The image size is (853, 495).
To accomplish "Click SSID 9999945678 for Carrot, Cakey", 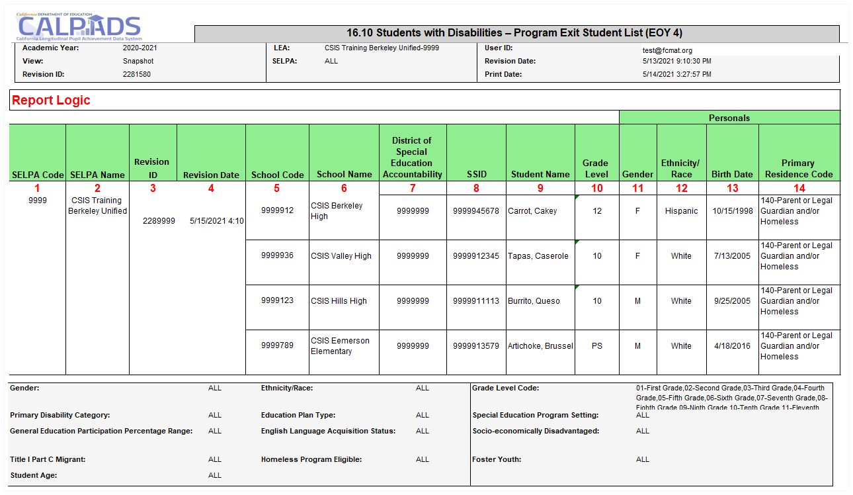I will (476, 210).
